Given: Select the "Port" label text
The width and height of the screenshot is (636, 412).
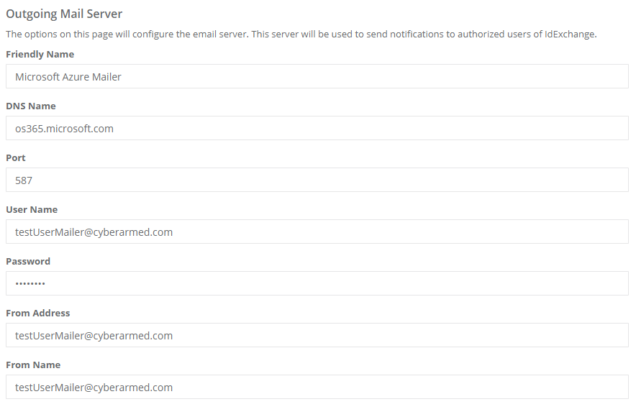Looking at the screenshot, I should pyautogui.click(x=16, y=158).
